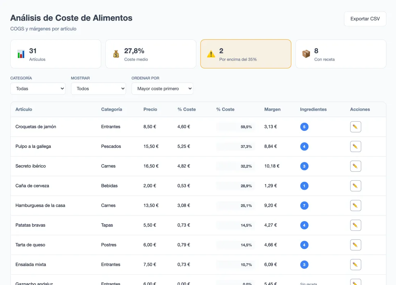The height and width of the screenshot is (285, 396).
Task: Select the Coste medio 27,8% card
Action: click(x=151, y=54)
